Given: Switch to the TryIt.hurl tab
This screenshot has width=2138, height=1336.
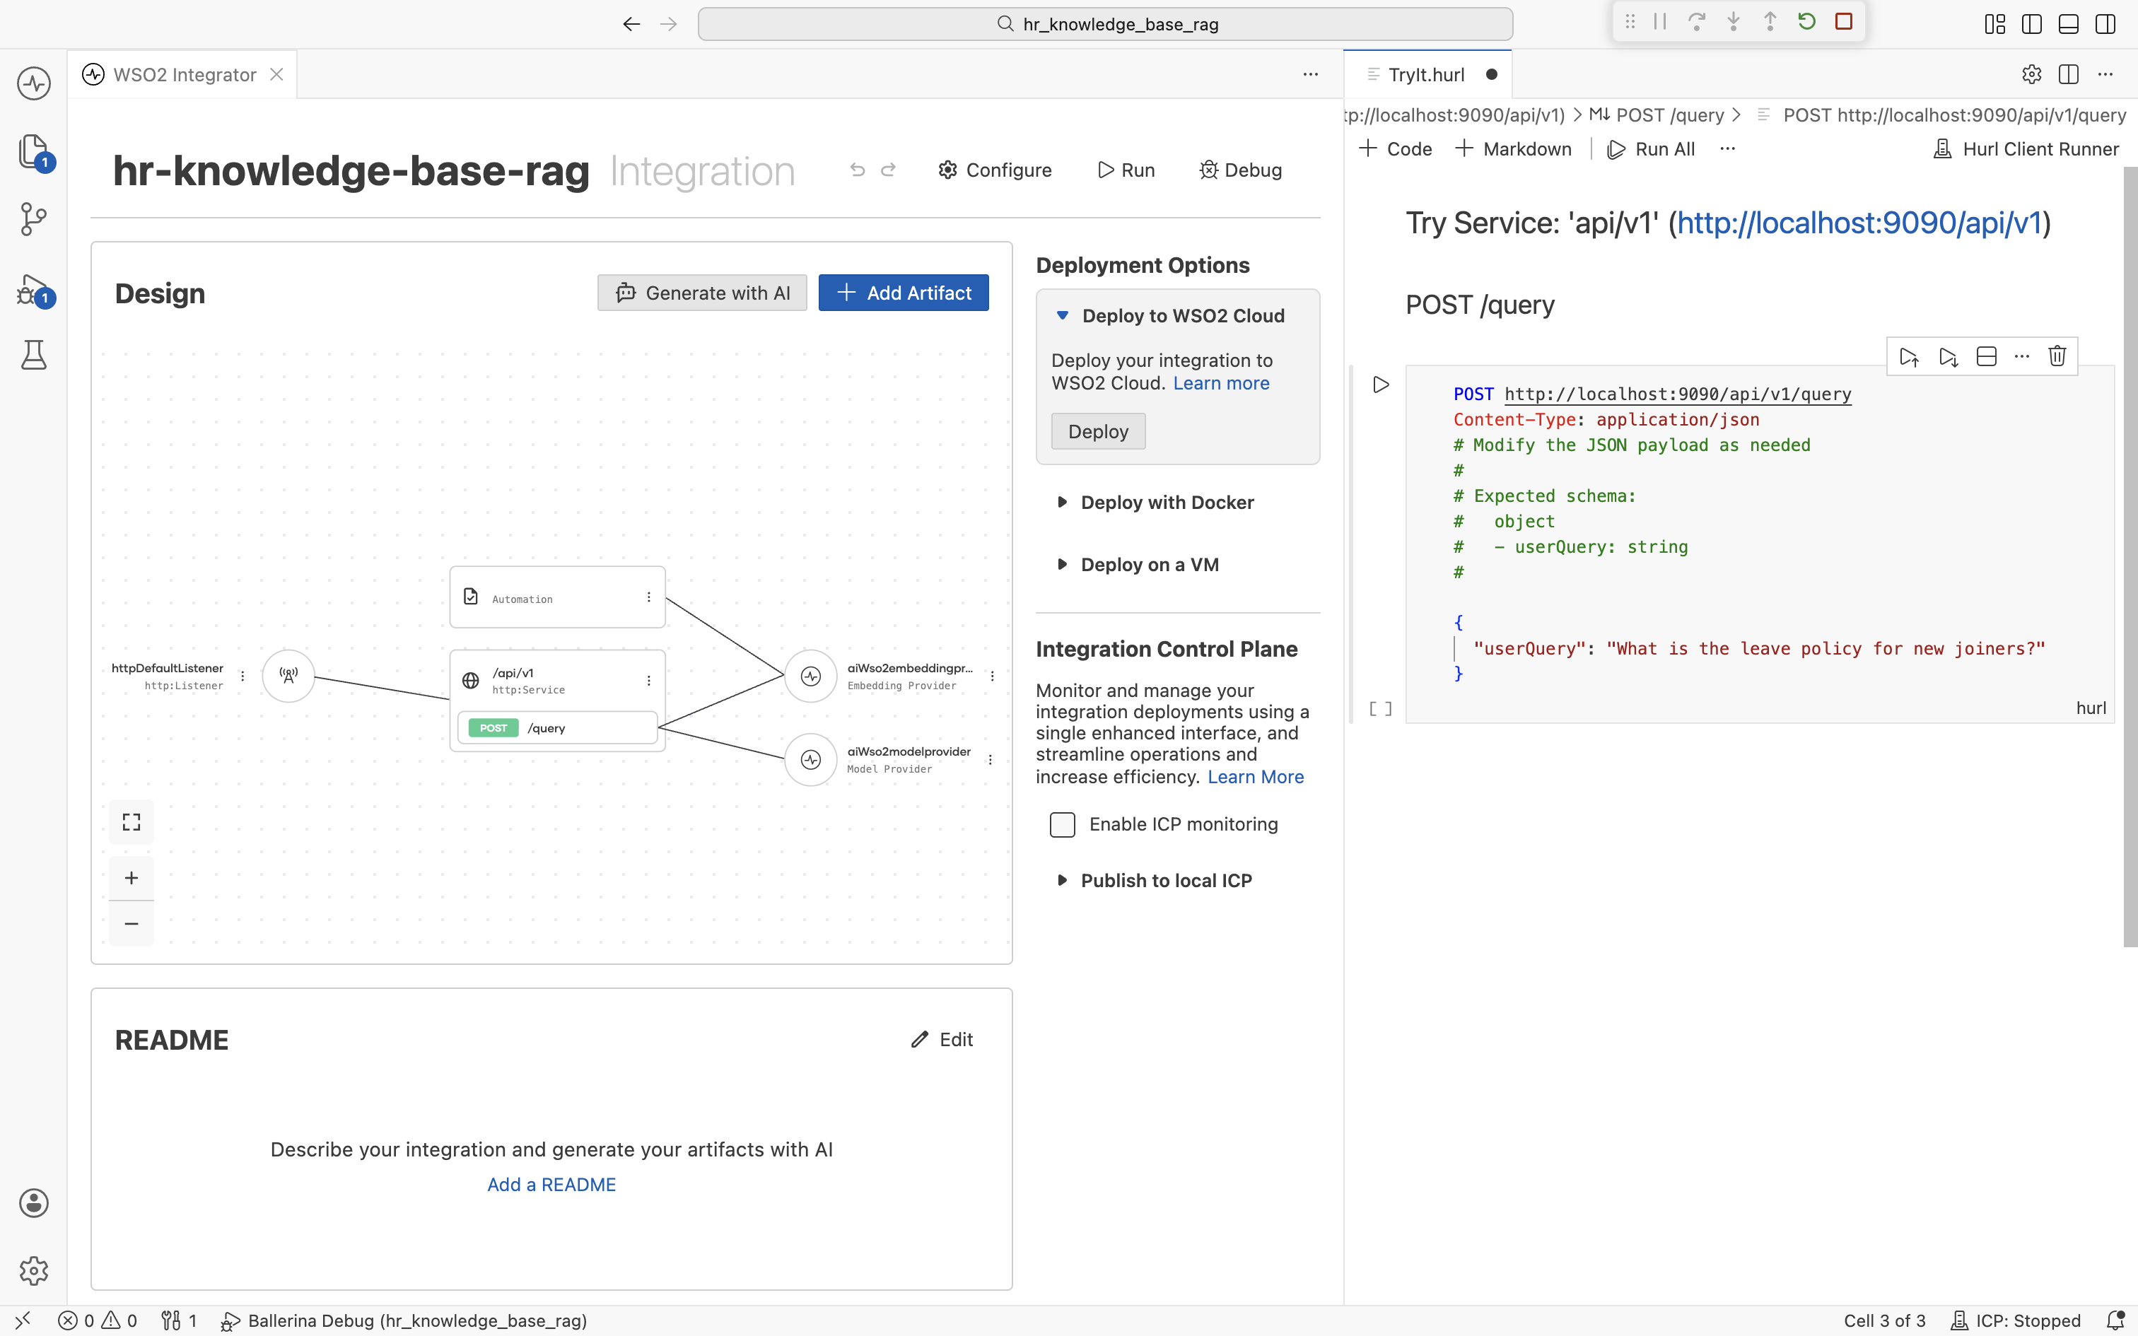Looking at the screenshot, I should pos(1427,75).
